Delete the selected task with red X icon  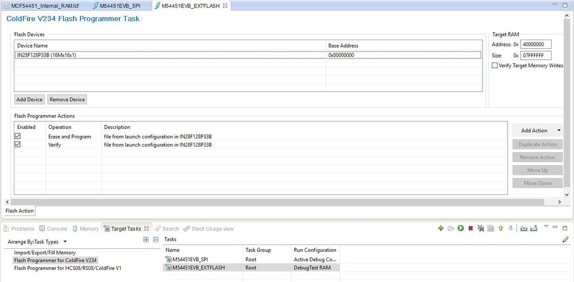coord(471,229)
